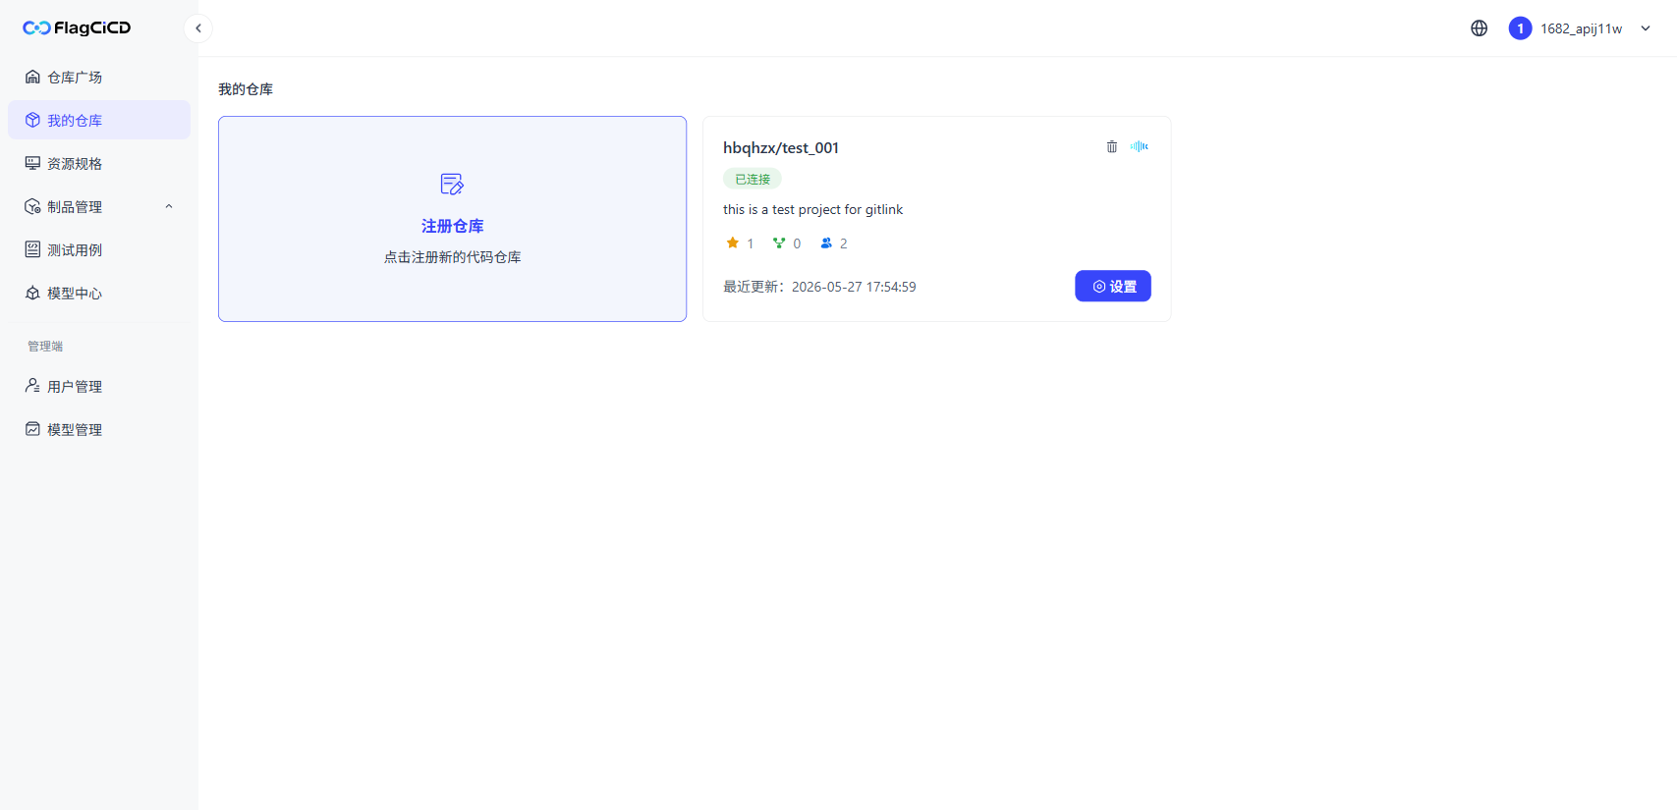Open 设置 for test_001 repository

[x=1113, y=286]
